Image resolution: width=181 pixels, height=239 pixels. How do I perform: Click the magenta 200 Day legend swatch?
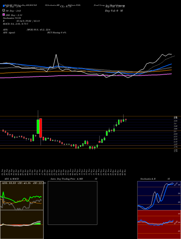pos(4,15)
